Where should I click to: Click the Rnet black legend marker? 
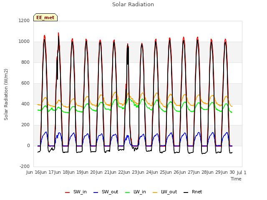[x=186, y=192]
